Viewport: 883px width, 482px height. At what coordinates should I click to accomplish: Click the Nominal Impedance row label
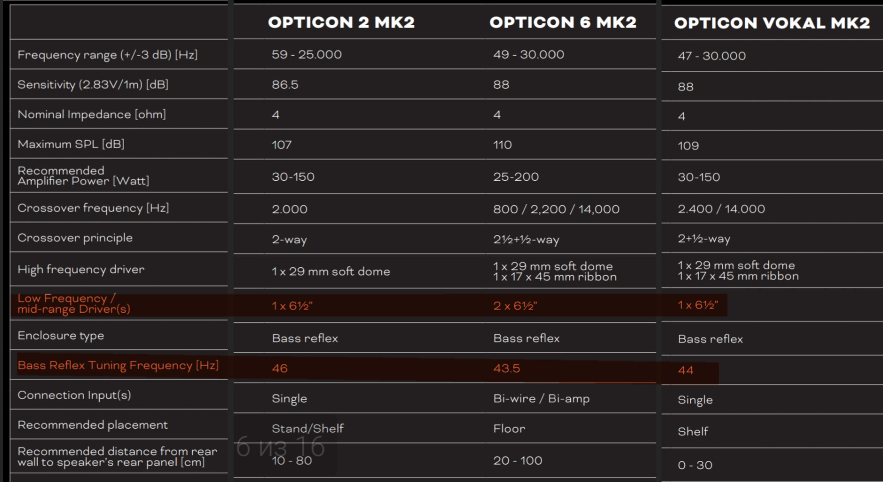tap(92, 115)
